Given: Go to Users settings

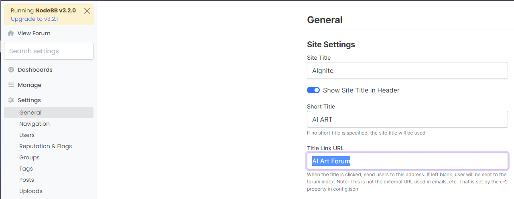Looking at the screenshot, I should 27,135.
